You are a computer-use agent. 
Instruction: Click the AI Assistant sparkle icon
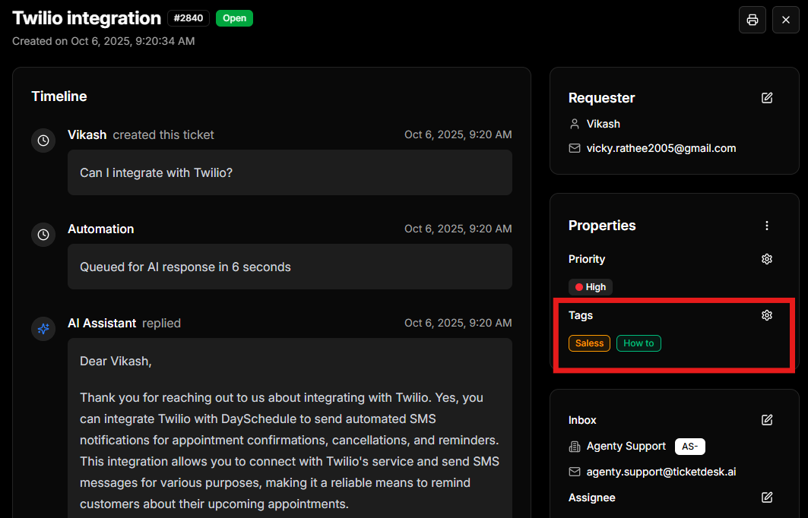click(43, 329)
